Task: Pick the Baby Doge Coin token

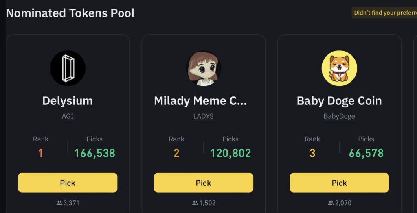Action: tap(339, 183)
